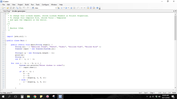177x99 pixels.
Task: Collapse the class Main fold at line 14
Action: [x=5, y=41]
